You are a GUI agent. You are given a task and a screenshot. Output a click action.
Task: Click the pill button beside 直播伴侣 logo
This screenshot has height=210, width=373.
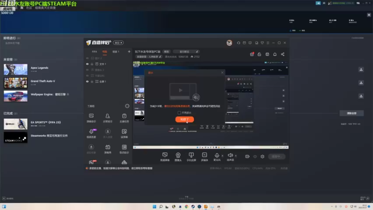click(118, 42)
